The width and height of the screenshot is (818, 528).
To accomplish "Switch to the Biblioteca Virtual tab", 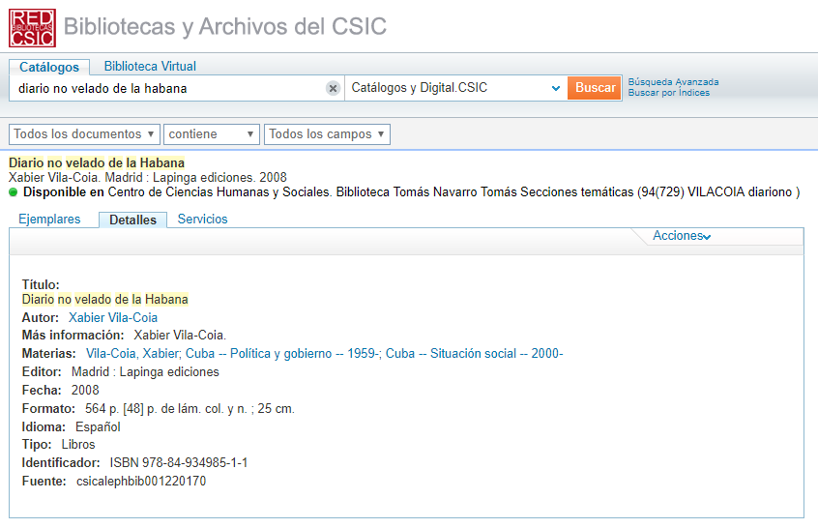I will click(x=150, y=67).
